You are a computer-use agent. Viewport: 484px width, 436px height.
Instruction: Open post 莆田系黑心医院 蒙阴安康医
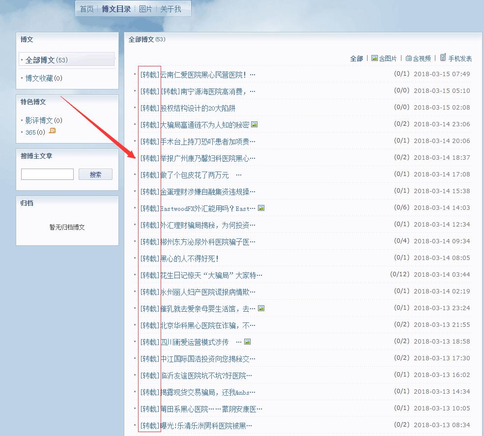(201, 409)
